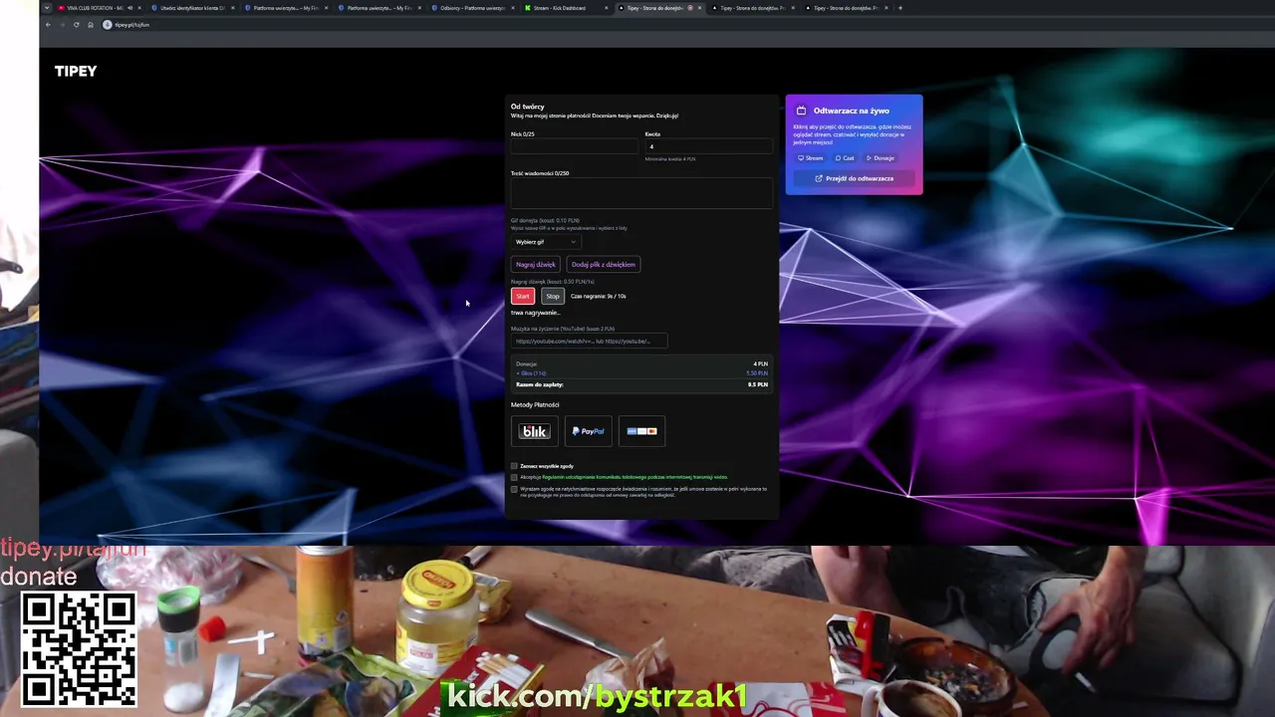Expand the Wybierz gif dropdown
This screenshot has height=717, width=1275.
pos(546,242)
